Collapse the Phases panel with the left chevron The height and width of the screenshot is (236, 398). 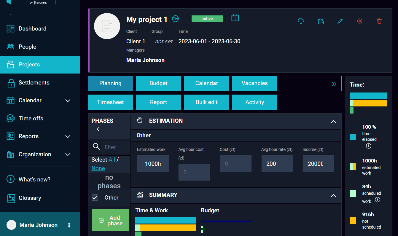point(98,129)
